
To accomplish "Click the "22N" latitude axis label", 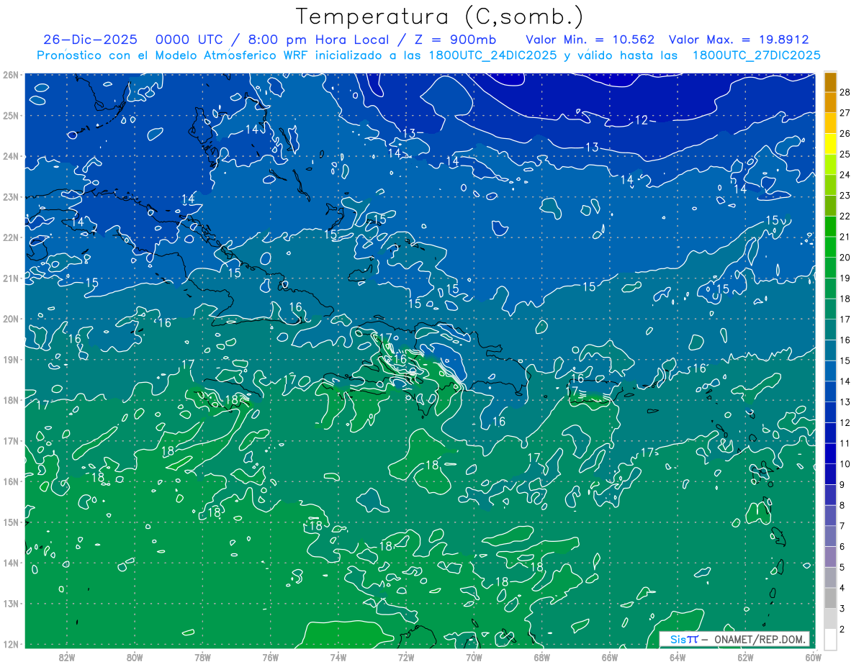I will pos(10,237).
